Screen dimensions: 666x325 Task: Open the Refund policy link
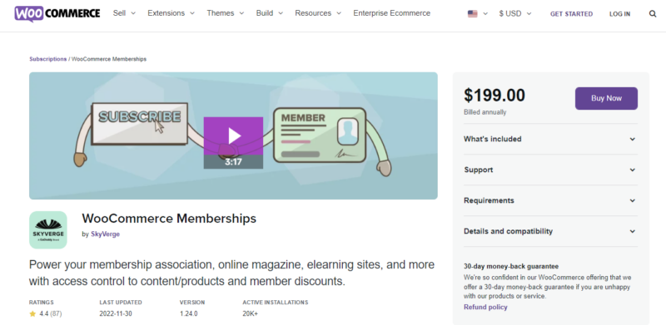tap(485, 308)
